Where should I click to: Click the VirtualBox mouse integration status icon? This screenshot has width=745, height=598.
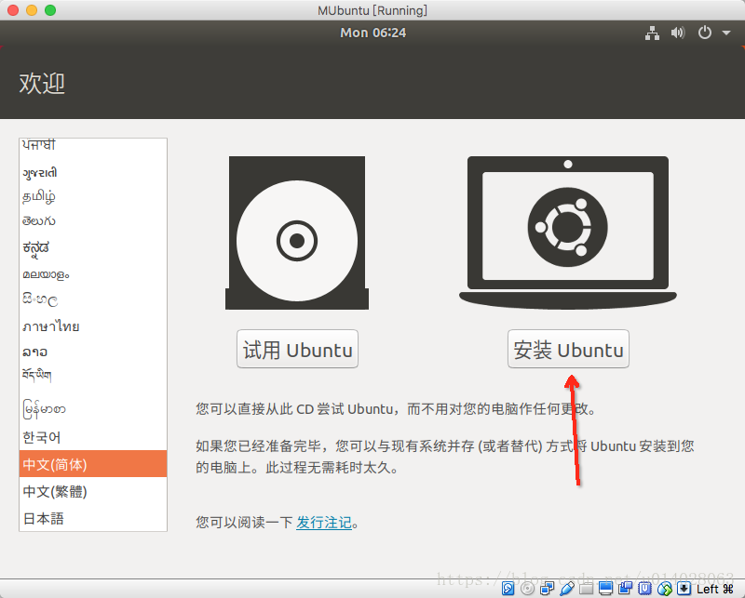(664, 589)
